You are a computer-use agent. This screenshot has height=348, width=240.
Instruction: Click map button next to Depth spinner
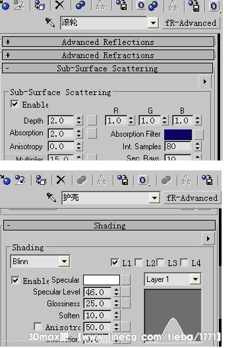(92, 120)
